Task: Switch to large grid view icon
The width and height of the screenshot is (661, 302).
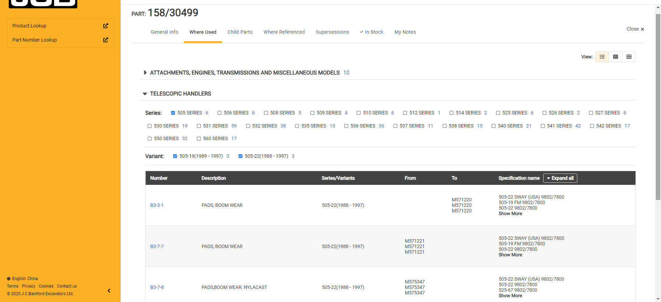Action: [629, 57]
